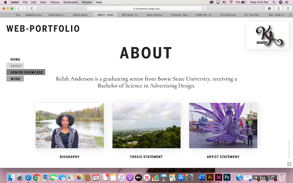Click Safari's back navigation arrow

click(x=18, y=9)
